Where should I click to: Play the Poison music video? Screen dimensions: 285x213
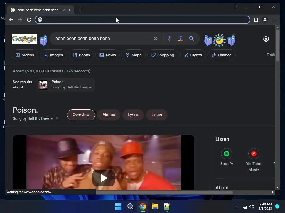click(x=104, y=178)
